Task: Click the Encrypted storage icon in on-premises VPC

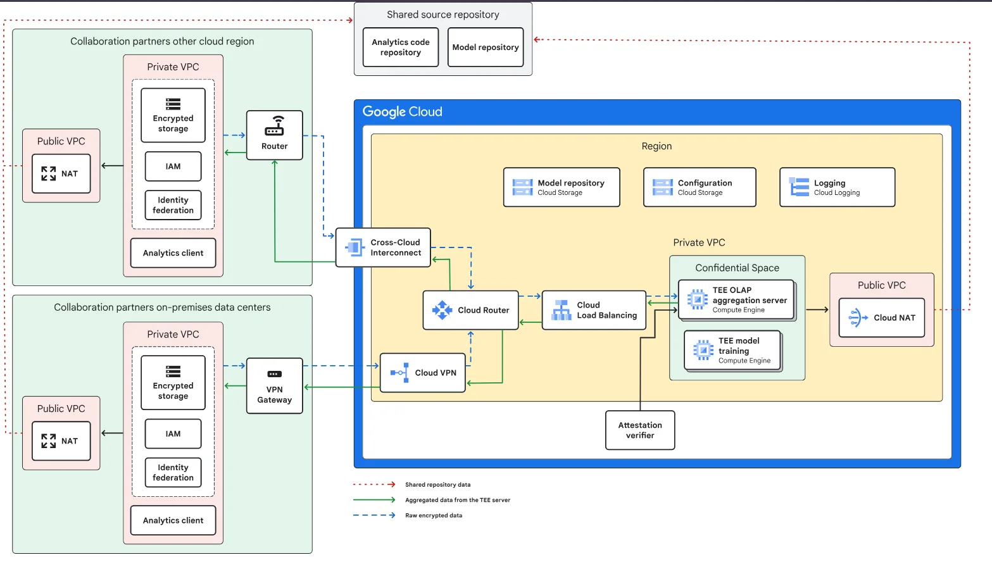Action: point(173,370)
